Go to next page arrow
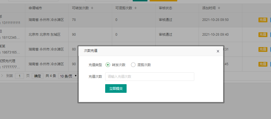 2,76
